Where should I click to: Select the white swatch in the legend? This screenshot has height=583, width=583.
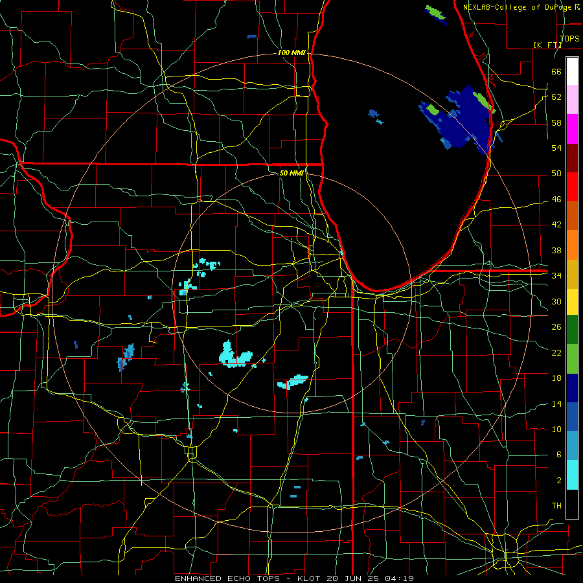572,71
